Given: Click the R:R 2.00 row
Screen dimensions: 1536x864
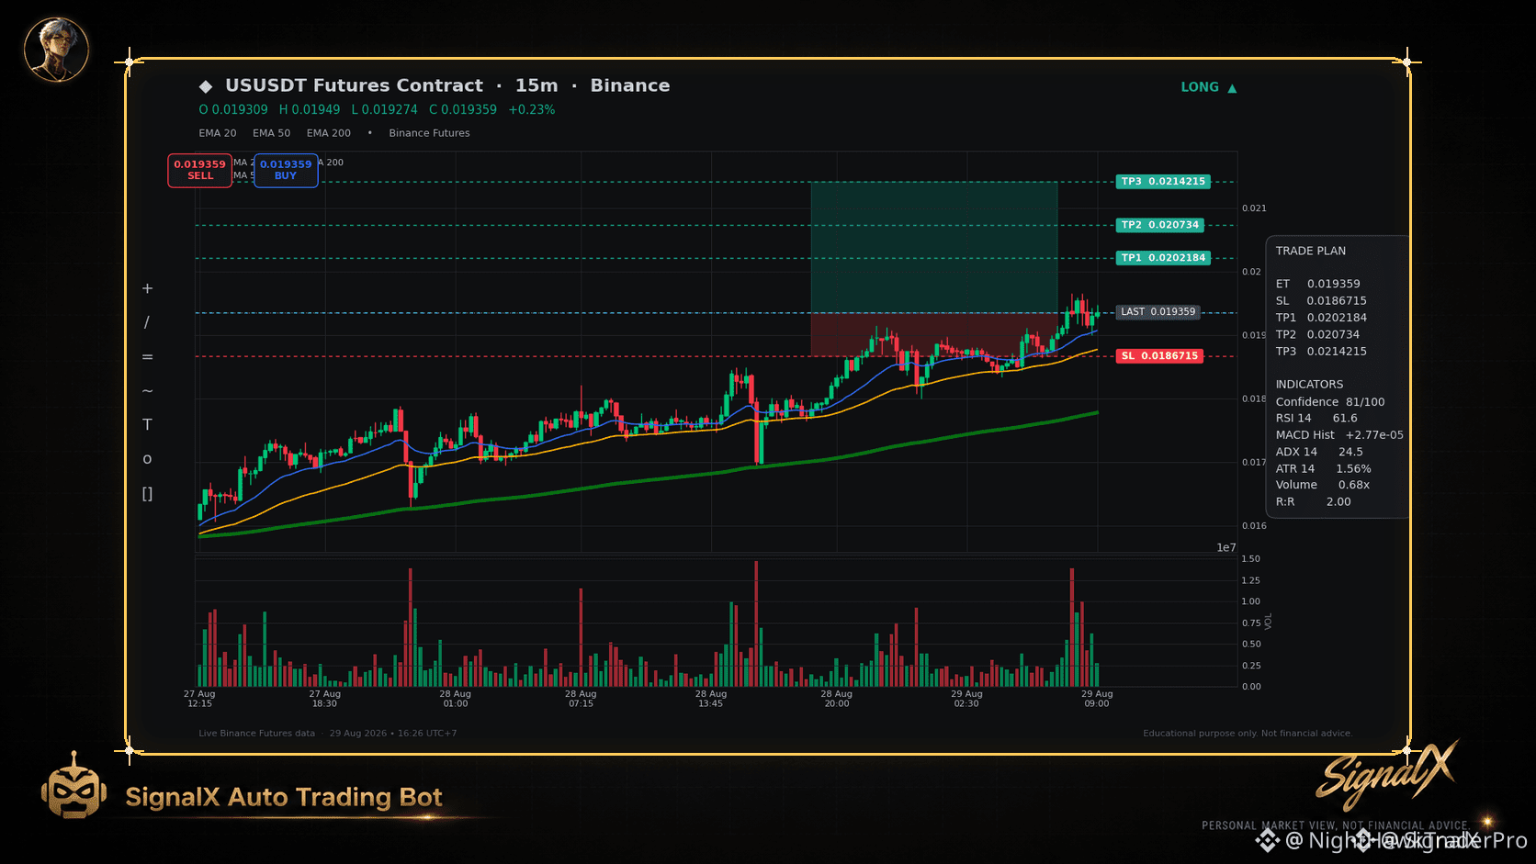Looking at the screenshot, I should click(x=1313, y=502).
